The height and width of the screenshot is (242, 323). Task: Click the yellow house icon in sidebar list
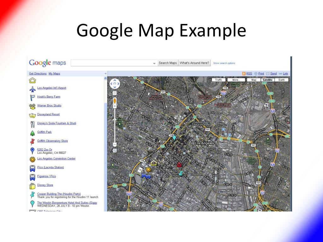[32, 80]
